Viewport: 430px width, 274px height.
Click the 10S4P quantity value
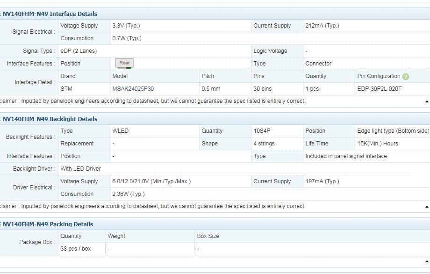262,131
